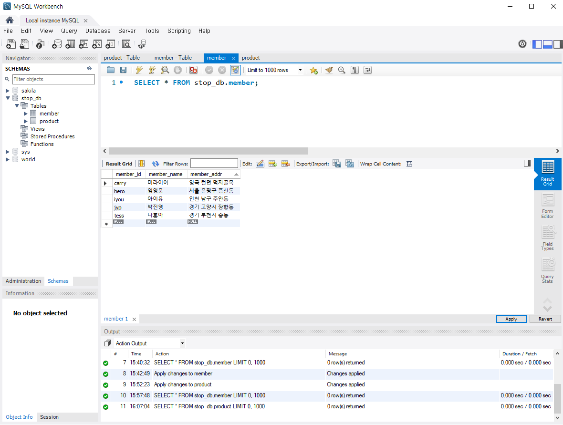Toggle the right sidebar panel
563x425 pixels.
[x=558, y=44]
